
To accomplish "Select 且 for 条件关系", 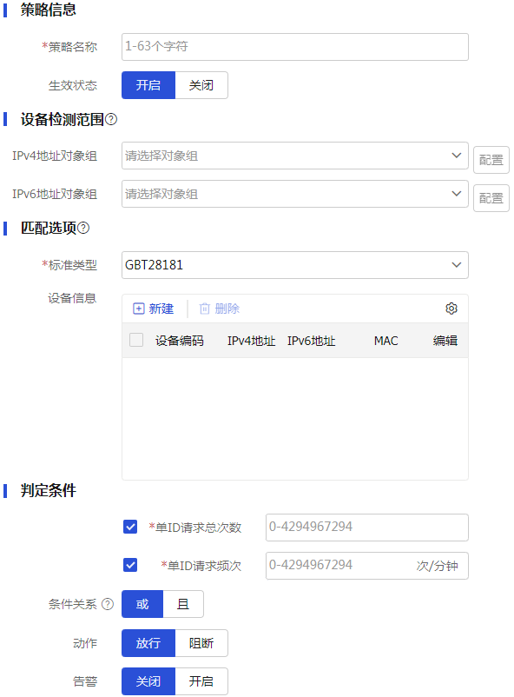I will click(x=183, y=604).
